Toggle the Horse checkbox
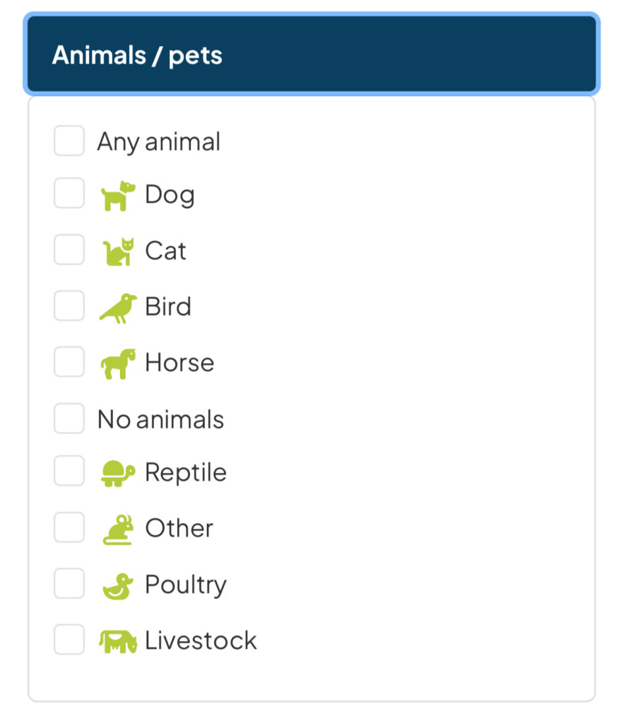The image size is (624, 724). (69, 362)
